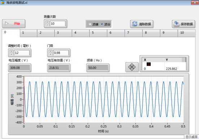Click the 测量次数 input field
Viewport: 199px width, 139px height.
pos(58,23)
